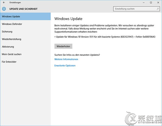The height and width of the screenshot is (126, 162).
Task: Open Weitere Informationen link
Action: click(x=66, y=59)
